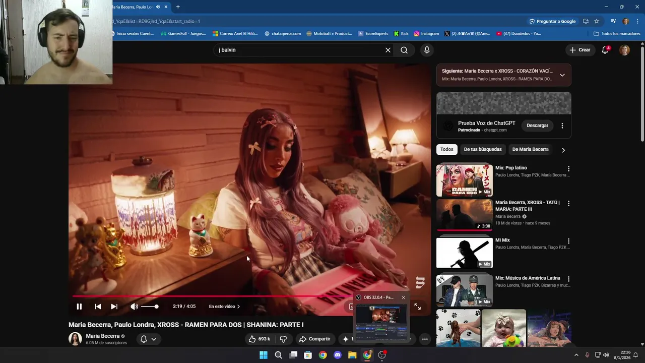
Task: Open the Windows Start menu
Action: pyautogui.click(x=264, y=355)
